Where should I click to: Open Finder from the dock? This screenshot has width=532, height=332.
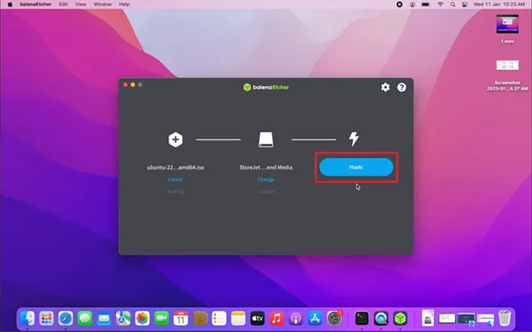pos(27,319)
